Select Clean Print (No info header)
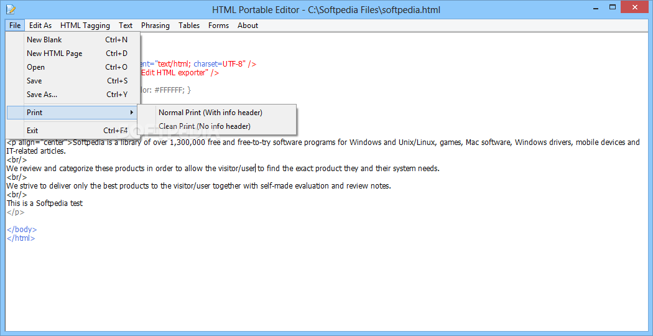 pos(216,126)
